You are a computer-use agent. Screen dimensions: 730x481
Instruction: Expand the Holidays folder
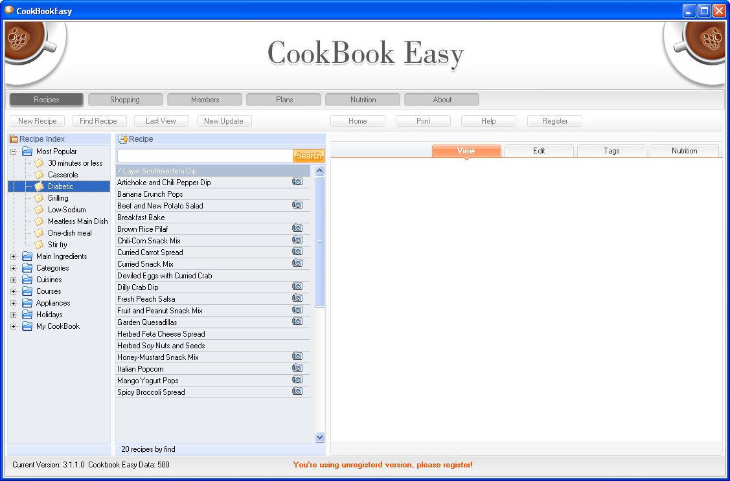[14, 315]
